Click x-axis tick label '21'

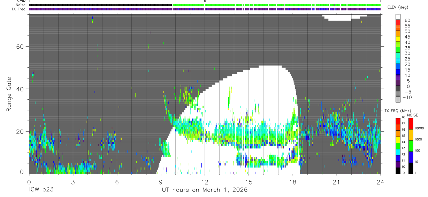[x=337, y=182]
